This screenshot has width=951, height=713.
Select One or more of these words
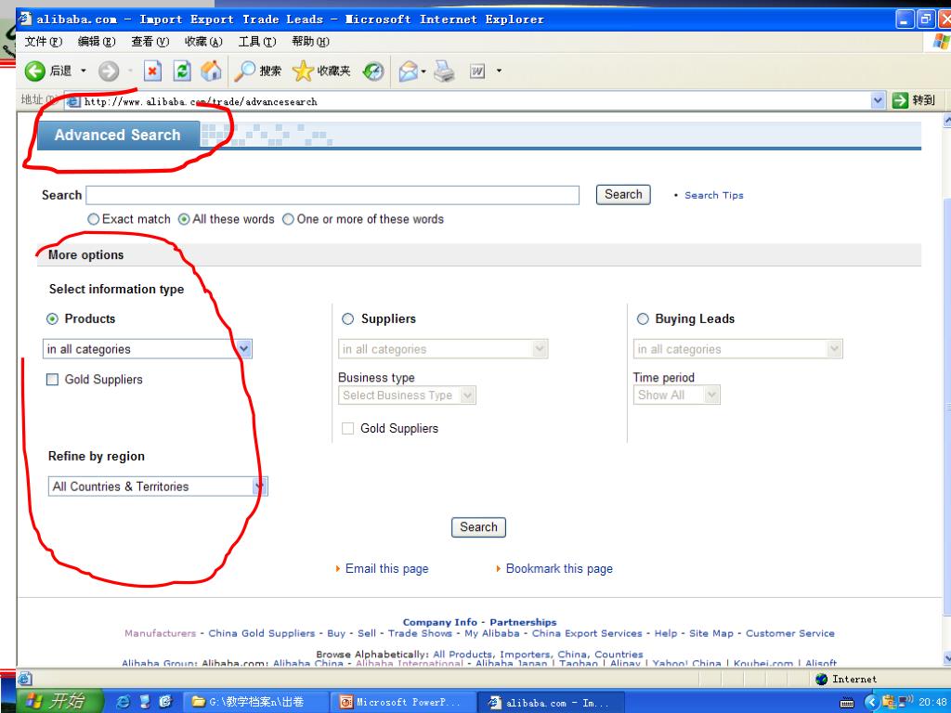pos(288,219)
